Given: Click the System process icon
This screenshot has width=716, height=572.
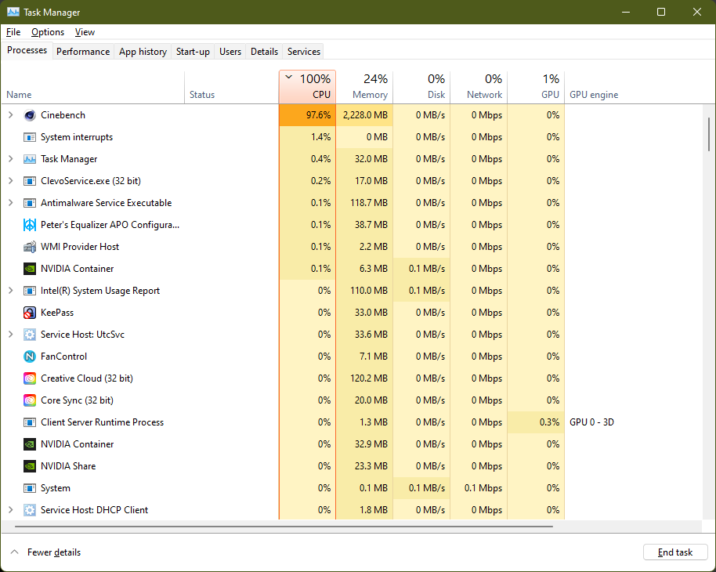Looking at the screenshot, I should tap(30, 488).
